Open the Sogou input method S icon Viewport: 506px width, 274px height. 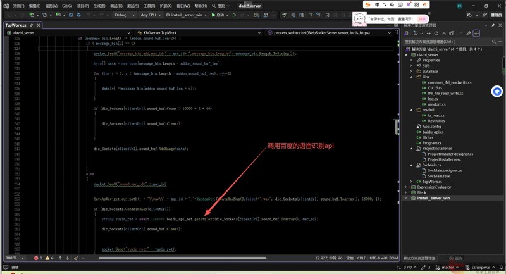pyautogui.click(x=367, y=4)
